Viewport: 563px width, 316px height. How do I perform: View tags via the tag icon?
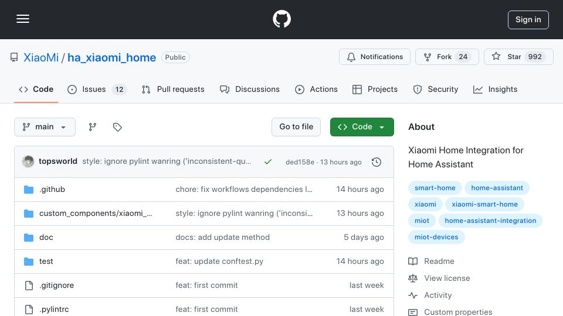(x=117, y=127)
